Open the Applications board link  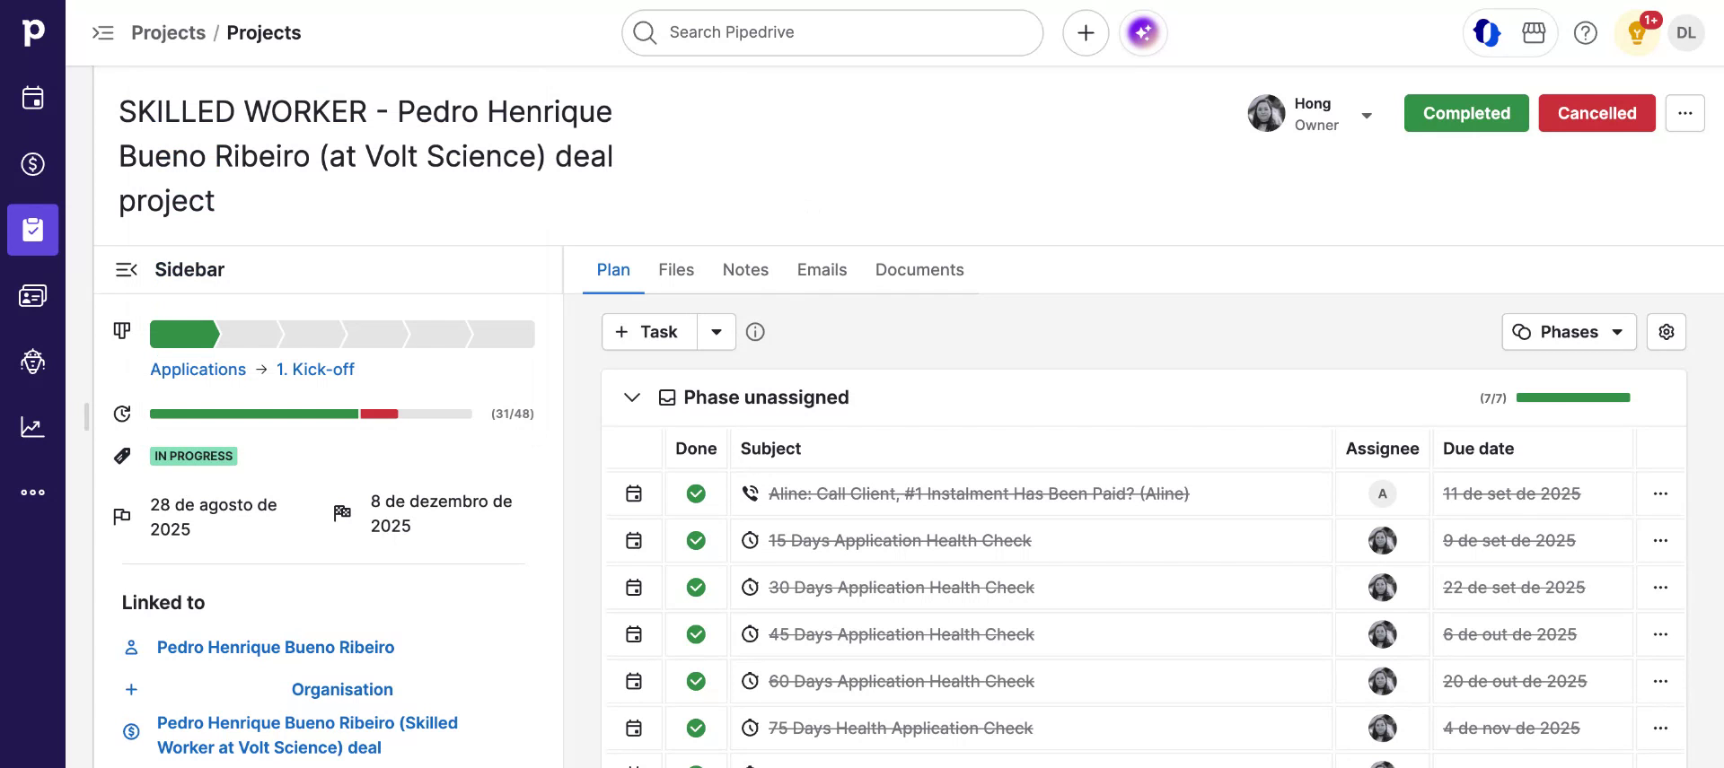tap(198, 369)
